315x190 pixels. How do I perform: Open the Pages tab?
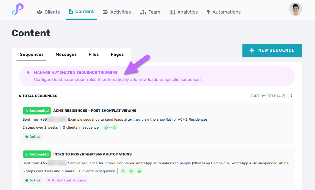pyautogui.click(x=117, y=54)
